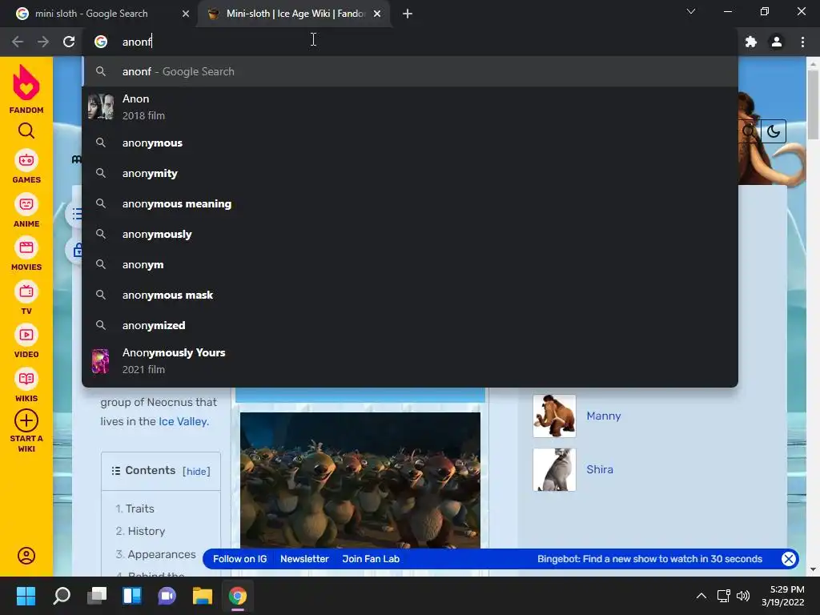Open the Games section in Fandom sidebar
The height and width of the screenshot is (615, 820).
click(26, 167)
